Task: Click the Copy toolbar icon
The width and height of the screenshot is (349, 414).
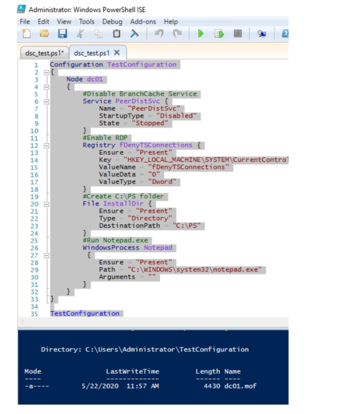Action: tap(99, 34)
